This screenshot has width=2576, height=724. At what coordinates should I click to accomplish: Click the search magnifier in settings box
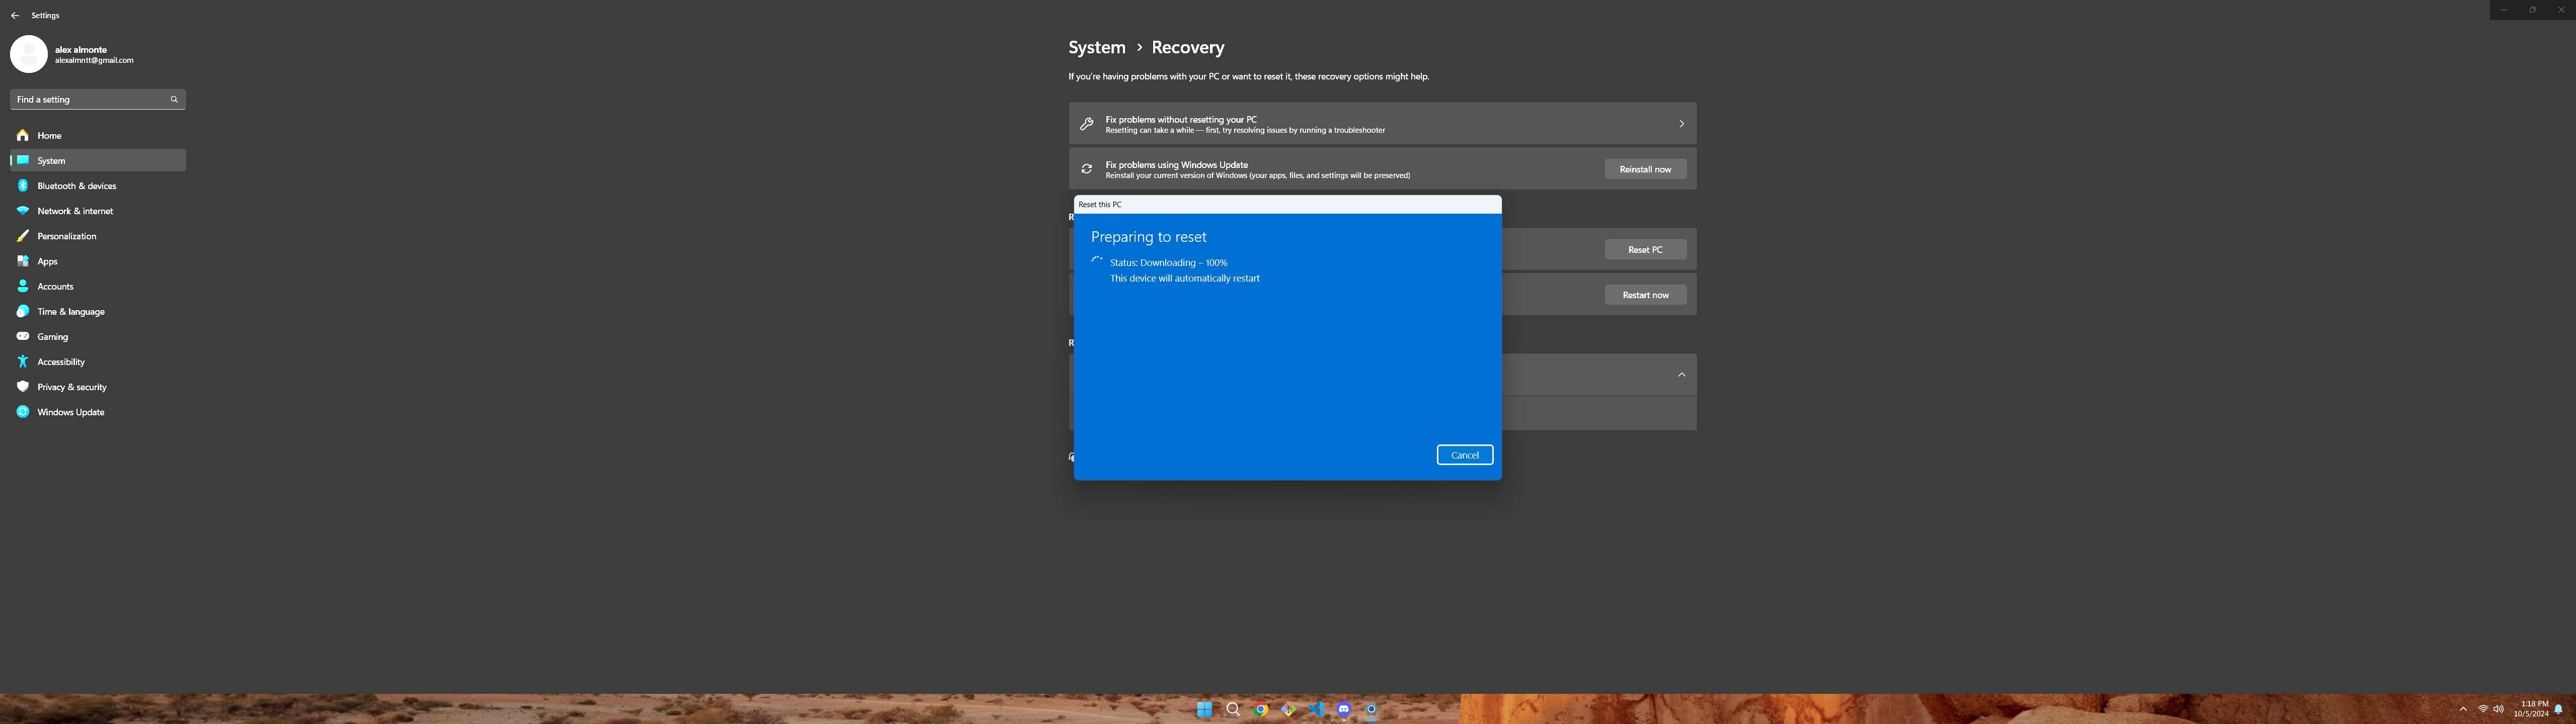(x=174, y=99)
